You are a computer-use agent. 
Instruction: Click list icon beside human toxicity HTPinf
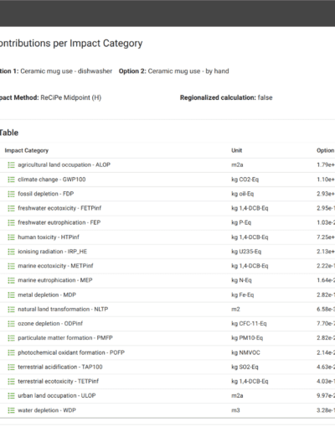(11, 237)
